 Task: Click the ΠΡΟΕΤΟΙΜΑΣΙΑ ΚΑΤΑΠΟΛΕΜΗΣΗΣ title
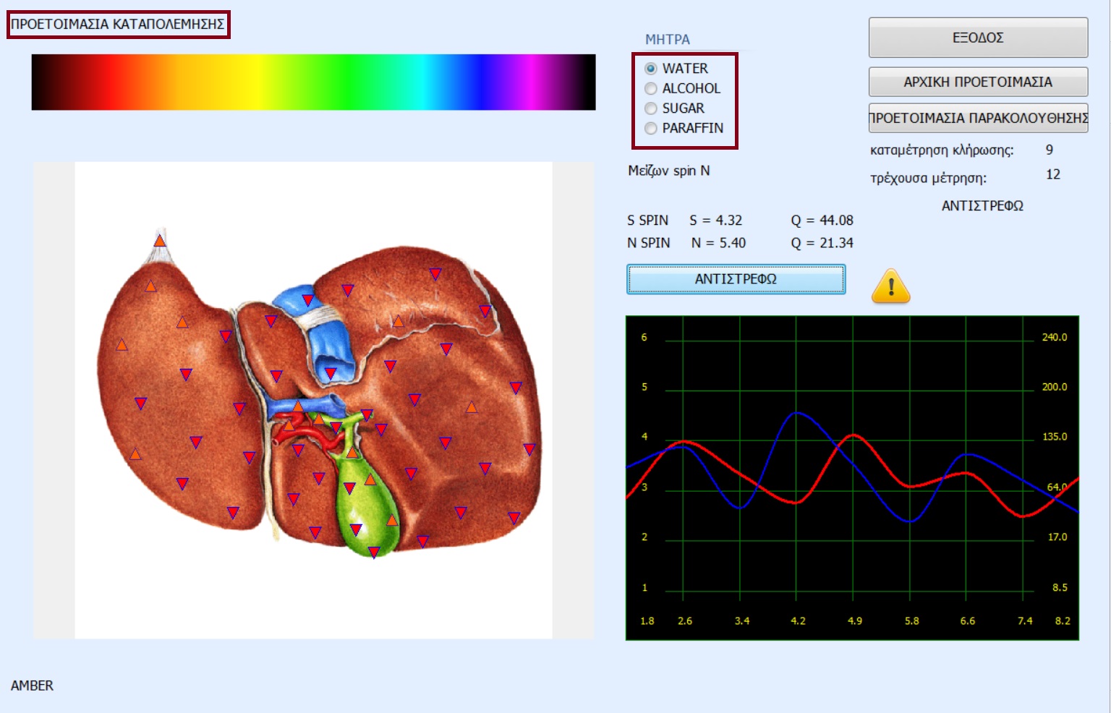118,24
